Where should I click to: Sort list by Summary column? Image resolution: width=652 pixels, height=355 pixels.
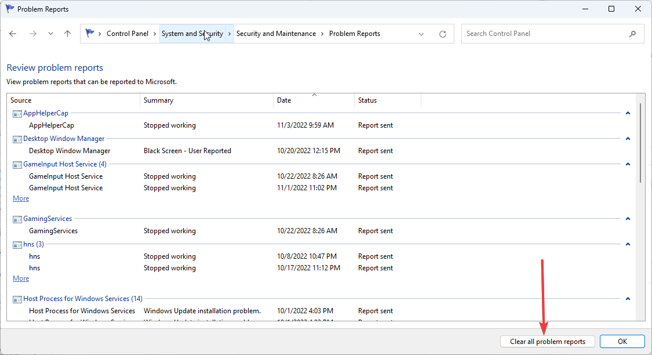(207, 100)
